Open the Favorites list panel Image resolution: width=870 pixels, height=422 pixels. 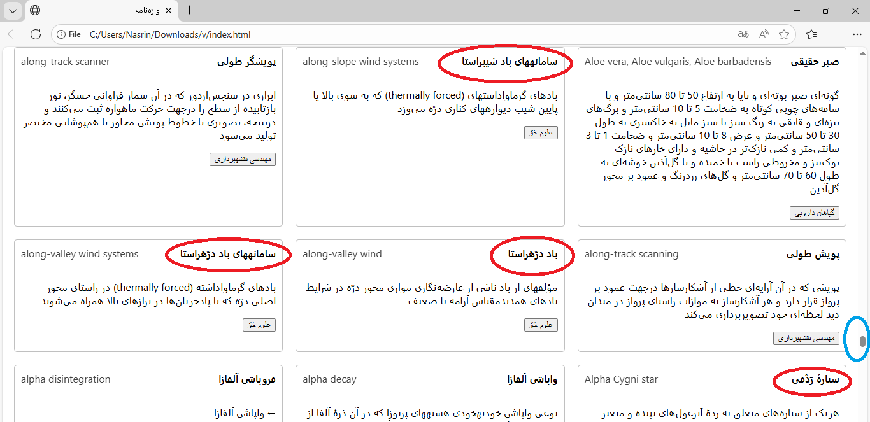811,34
